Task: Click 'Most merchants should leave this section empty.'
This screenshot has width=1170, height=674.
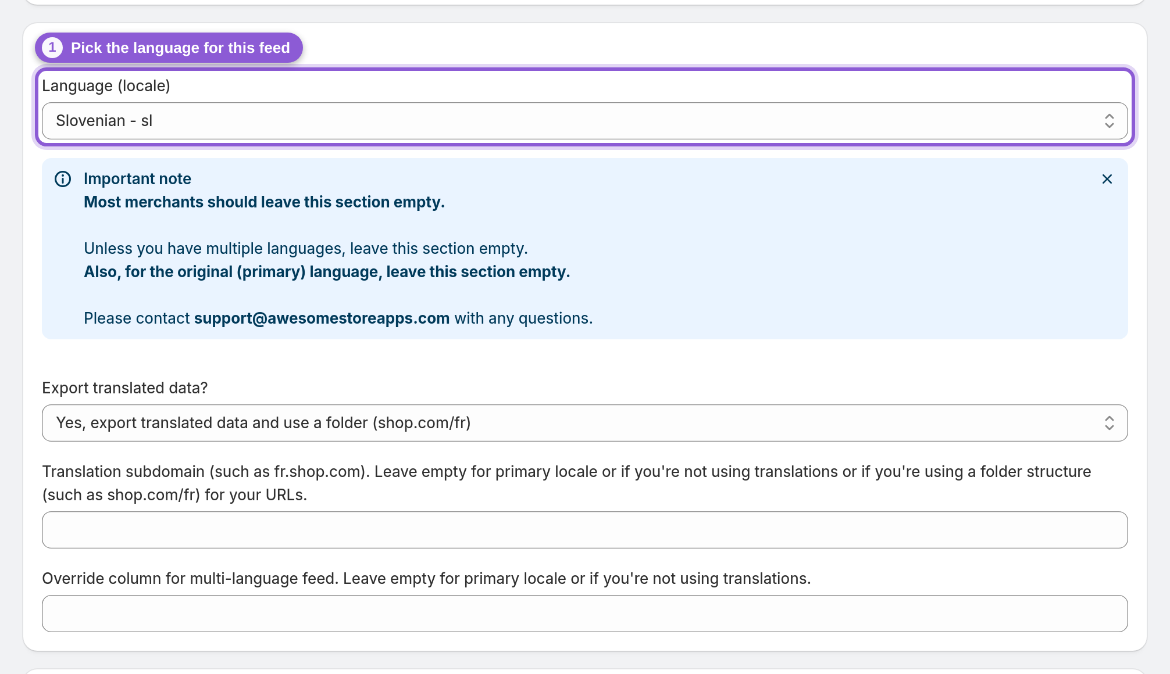Action: coord(264,202)
